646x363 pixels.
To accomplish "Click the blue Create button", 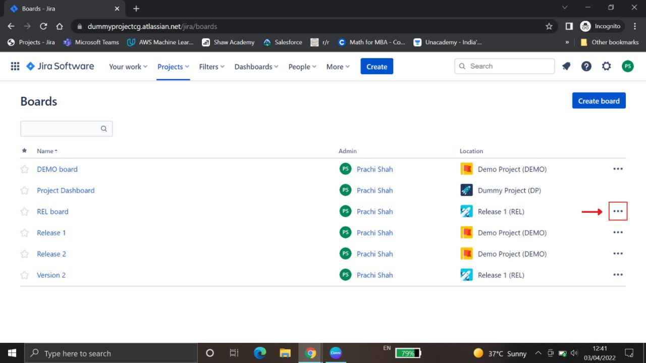I will (376, 67).
